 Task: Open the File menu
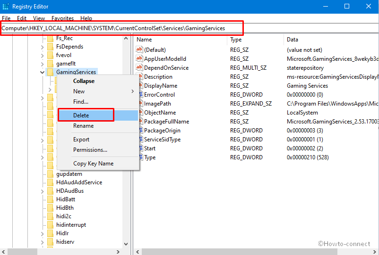pyautogui.click(x=6, y=18)
